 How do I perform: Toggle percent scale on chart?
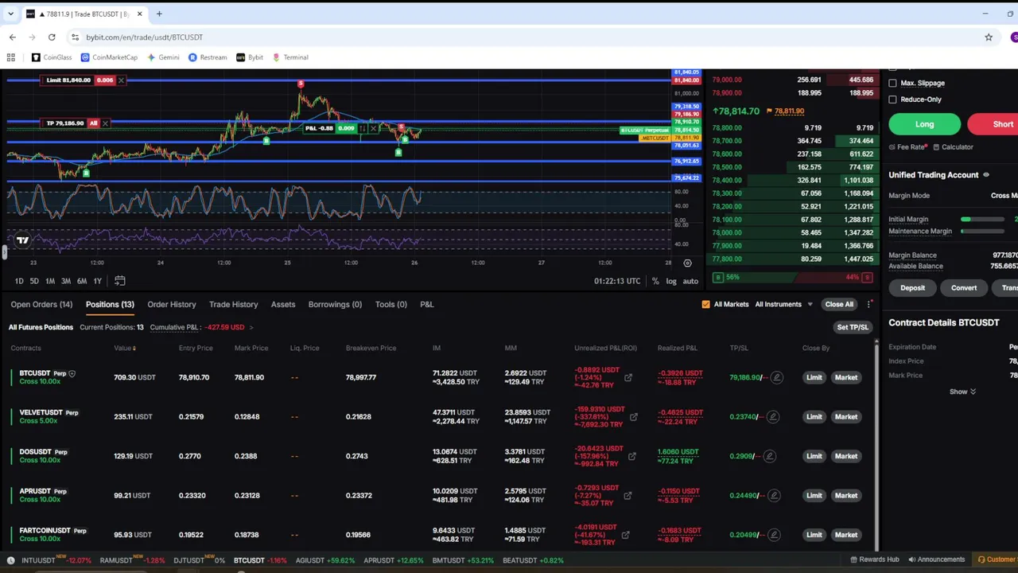click(655, 281)
